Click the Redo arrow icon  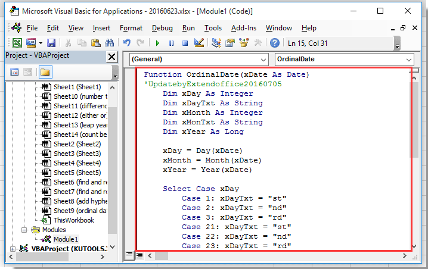click(140, 43)
